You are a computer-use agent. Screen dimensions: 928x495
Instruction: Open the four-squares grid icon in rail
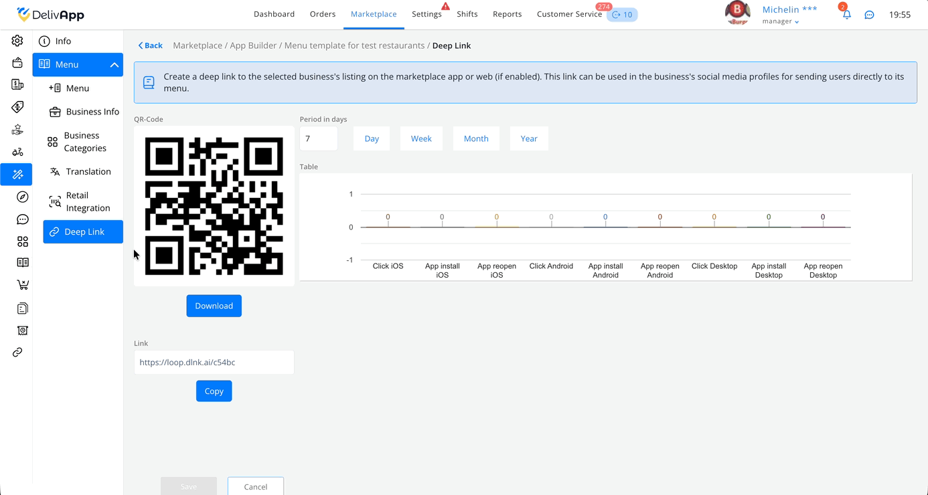point(22,241)
